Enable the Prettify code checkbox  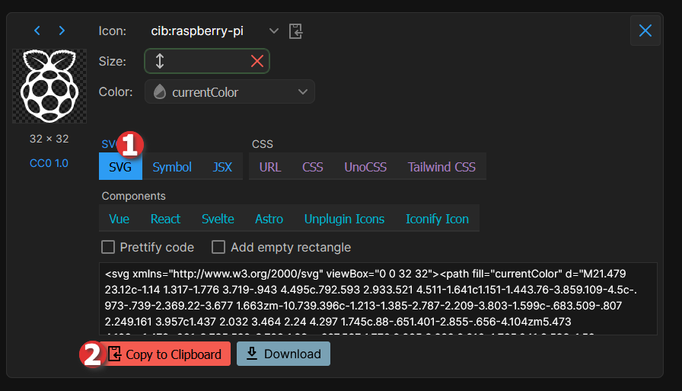[x=108, y=247]
